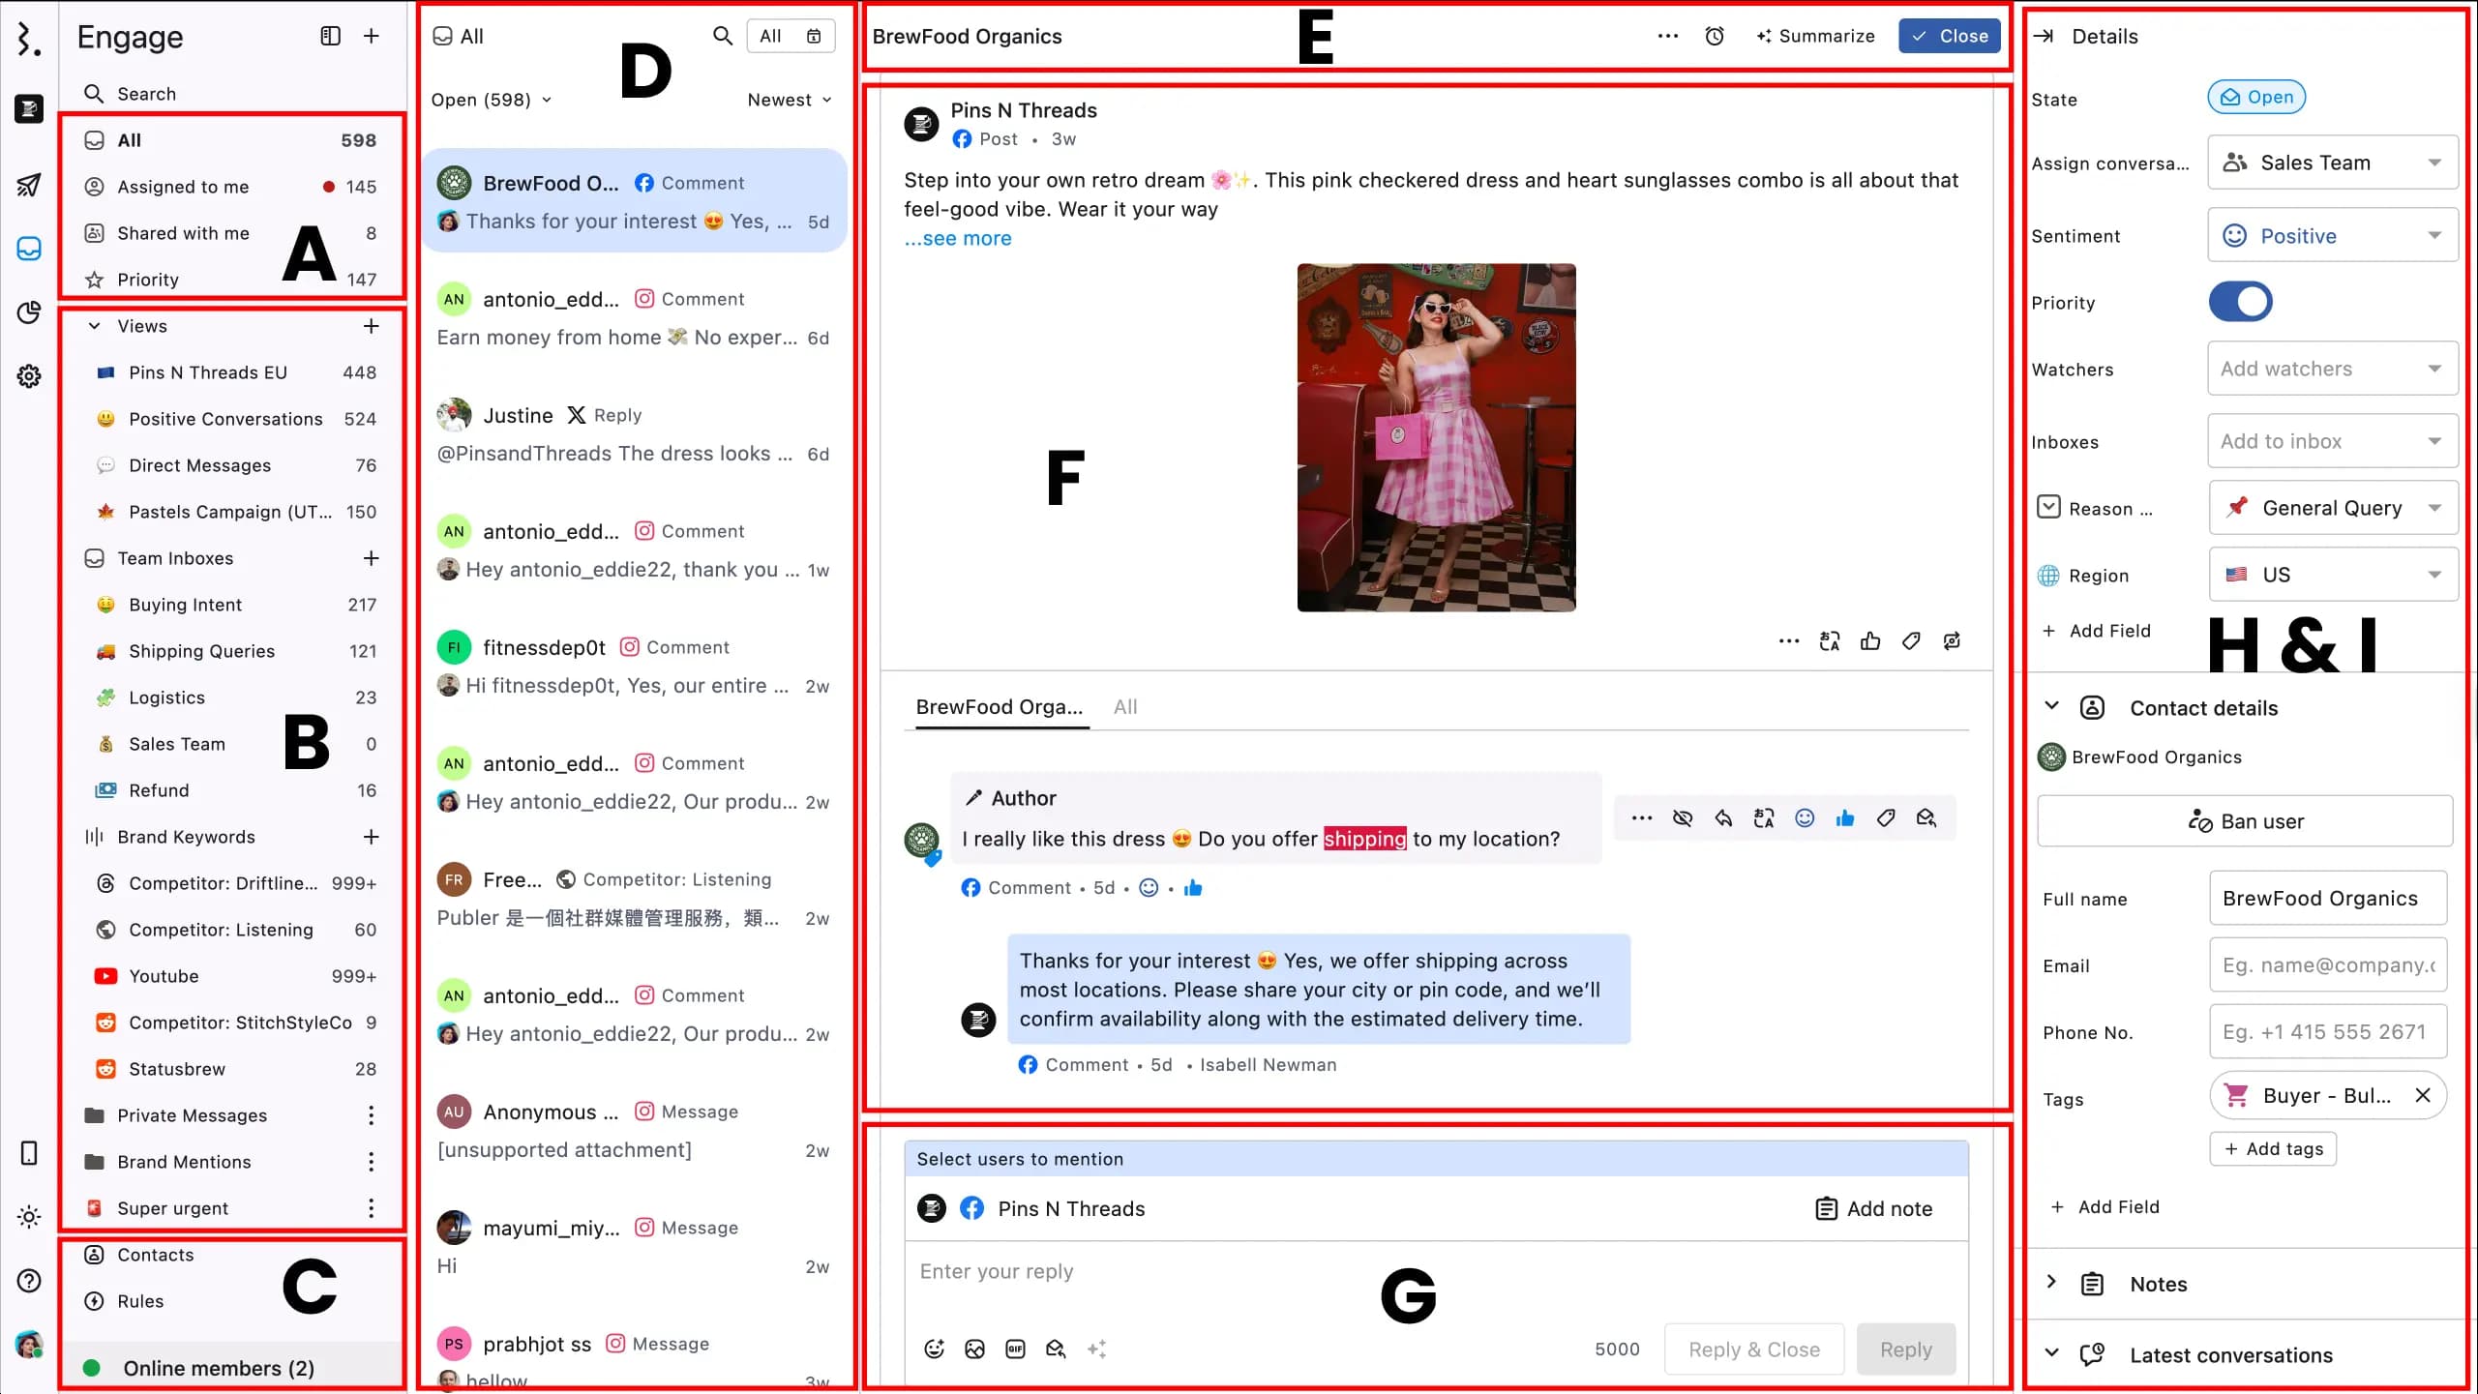The height and width of the screenshot is (1394, 2478).
Task: Insert image in reply composer
Action: tap(974, 1350)
